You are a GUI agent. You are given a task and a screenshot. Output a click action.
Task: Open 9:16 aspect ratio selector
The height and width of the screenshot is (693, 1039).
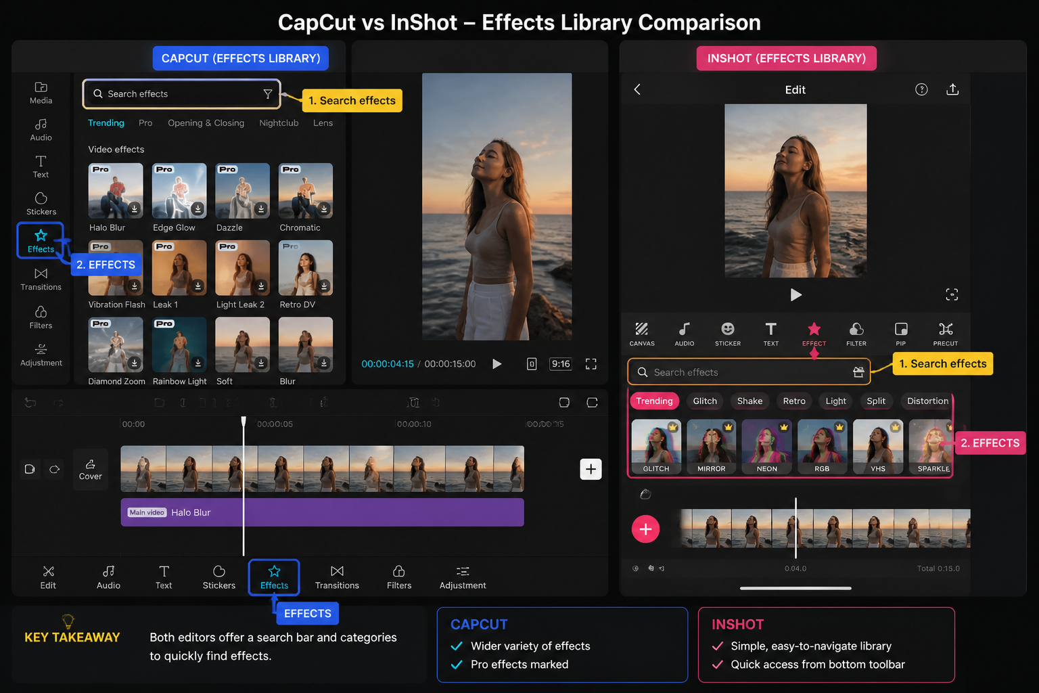coord(561,364)
